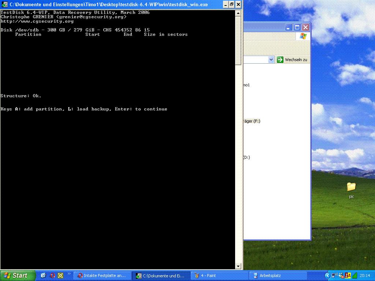The width and height of the screenshot is (375, 281).
Task: Click the network signal strength tray icon
Action: (x=354, y=276)
